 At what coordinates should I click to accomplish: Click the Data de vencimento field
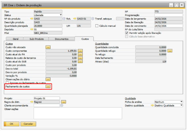(x=169, y=26)
